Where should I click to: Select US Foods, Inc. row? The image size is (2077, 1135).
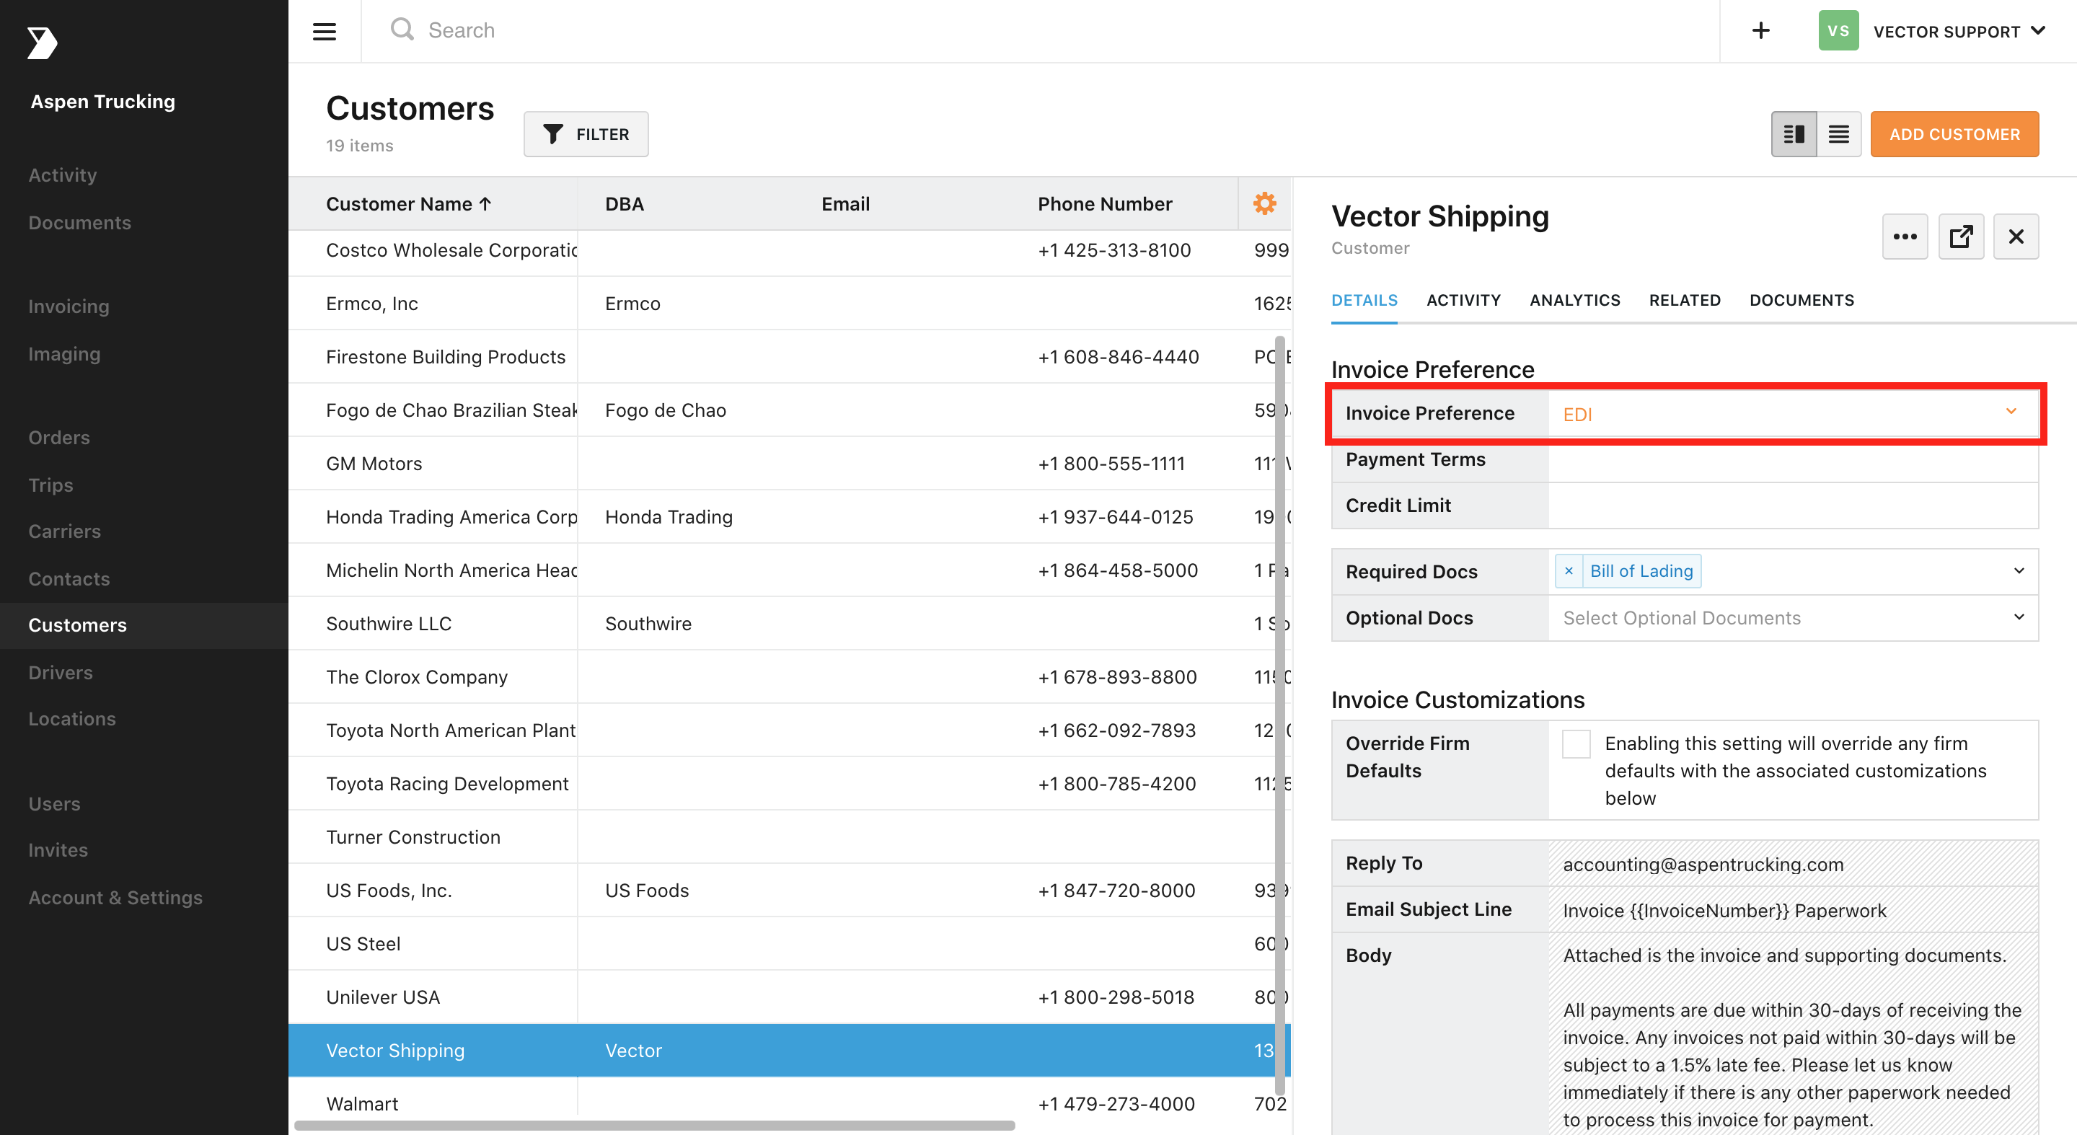tap(790, 891)
